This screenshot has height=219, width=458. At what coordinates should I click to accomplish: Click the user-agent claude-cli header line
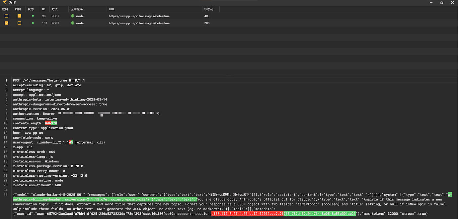[59, 142]
